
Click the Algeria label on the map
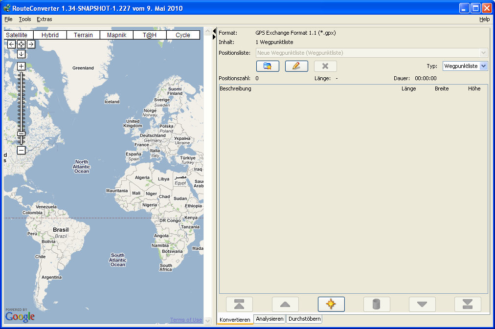[142, 177]
